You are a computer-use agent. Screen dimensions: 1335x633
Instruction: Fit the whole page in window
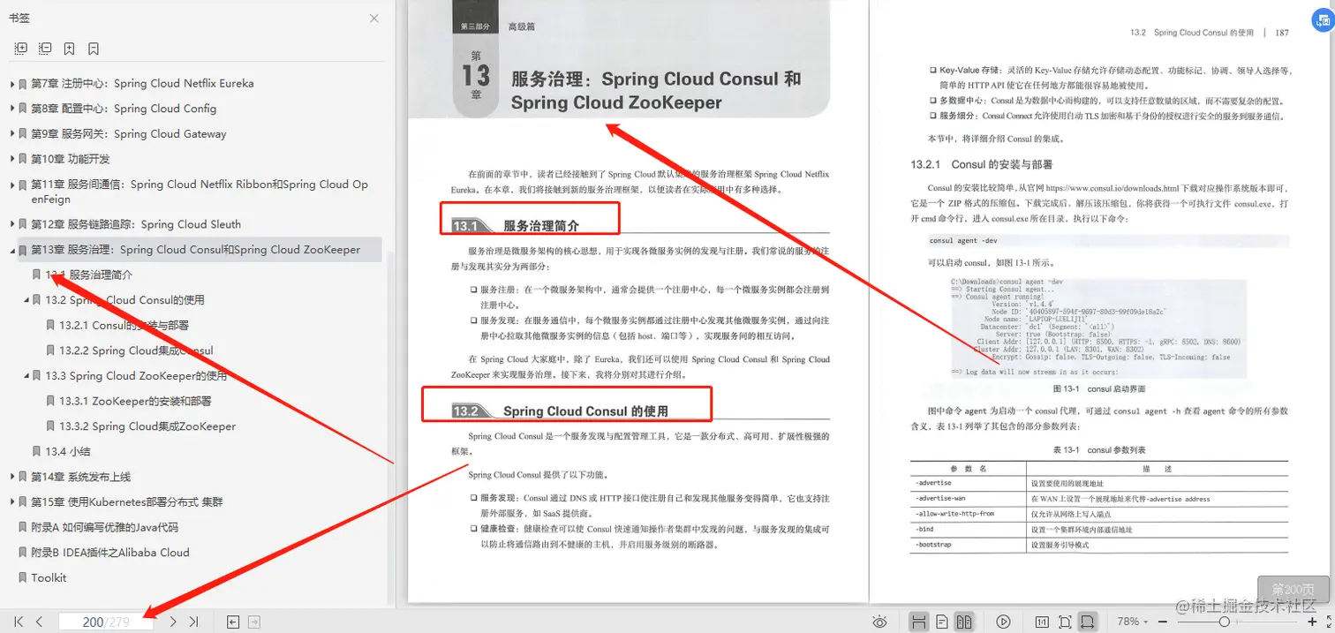1065,622
